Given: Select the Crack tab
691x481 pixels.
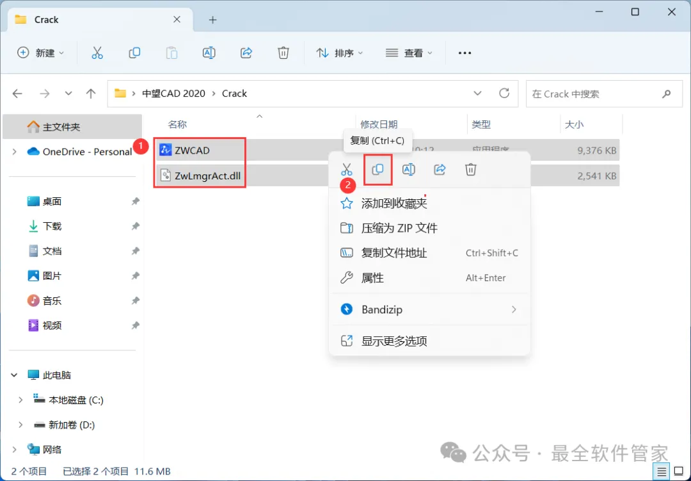Looking at the screenshot, I should 100,20.
